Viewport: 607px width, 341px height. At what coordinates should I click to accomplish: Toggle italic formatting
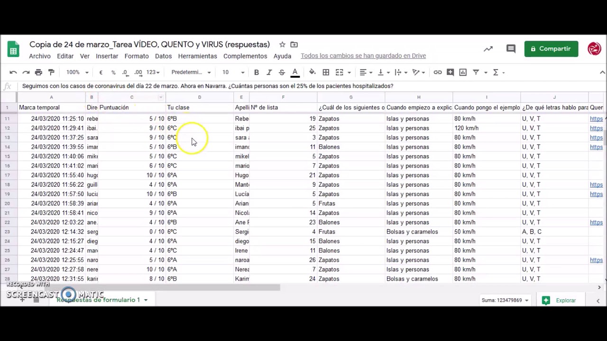269,72
